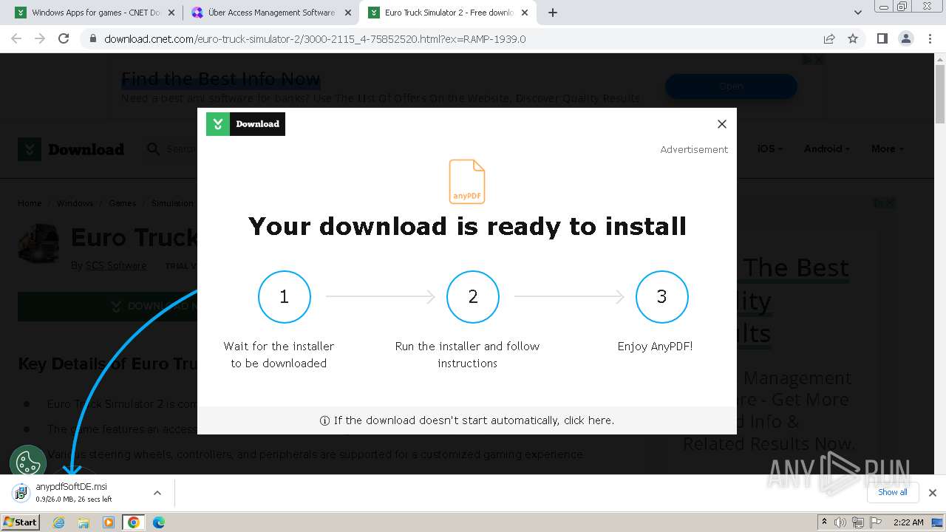
Task: Go to Home breadcrumb
Action: (30, 203)
